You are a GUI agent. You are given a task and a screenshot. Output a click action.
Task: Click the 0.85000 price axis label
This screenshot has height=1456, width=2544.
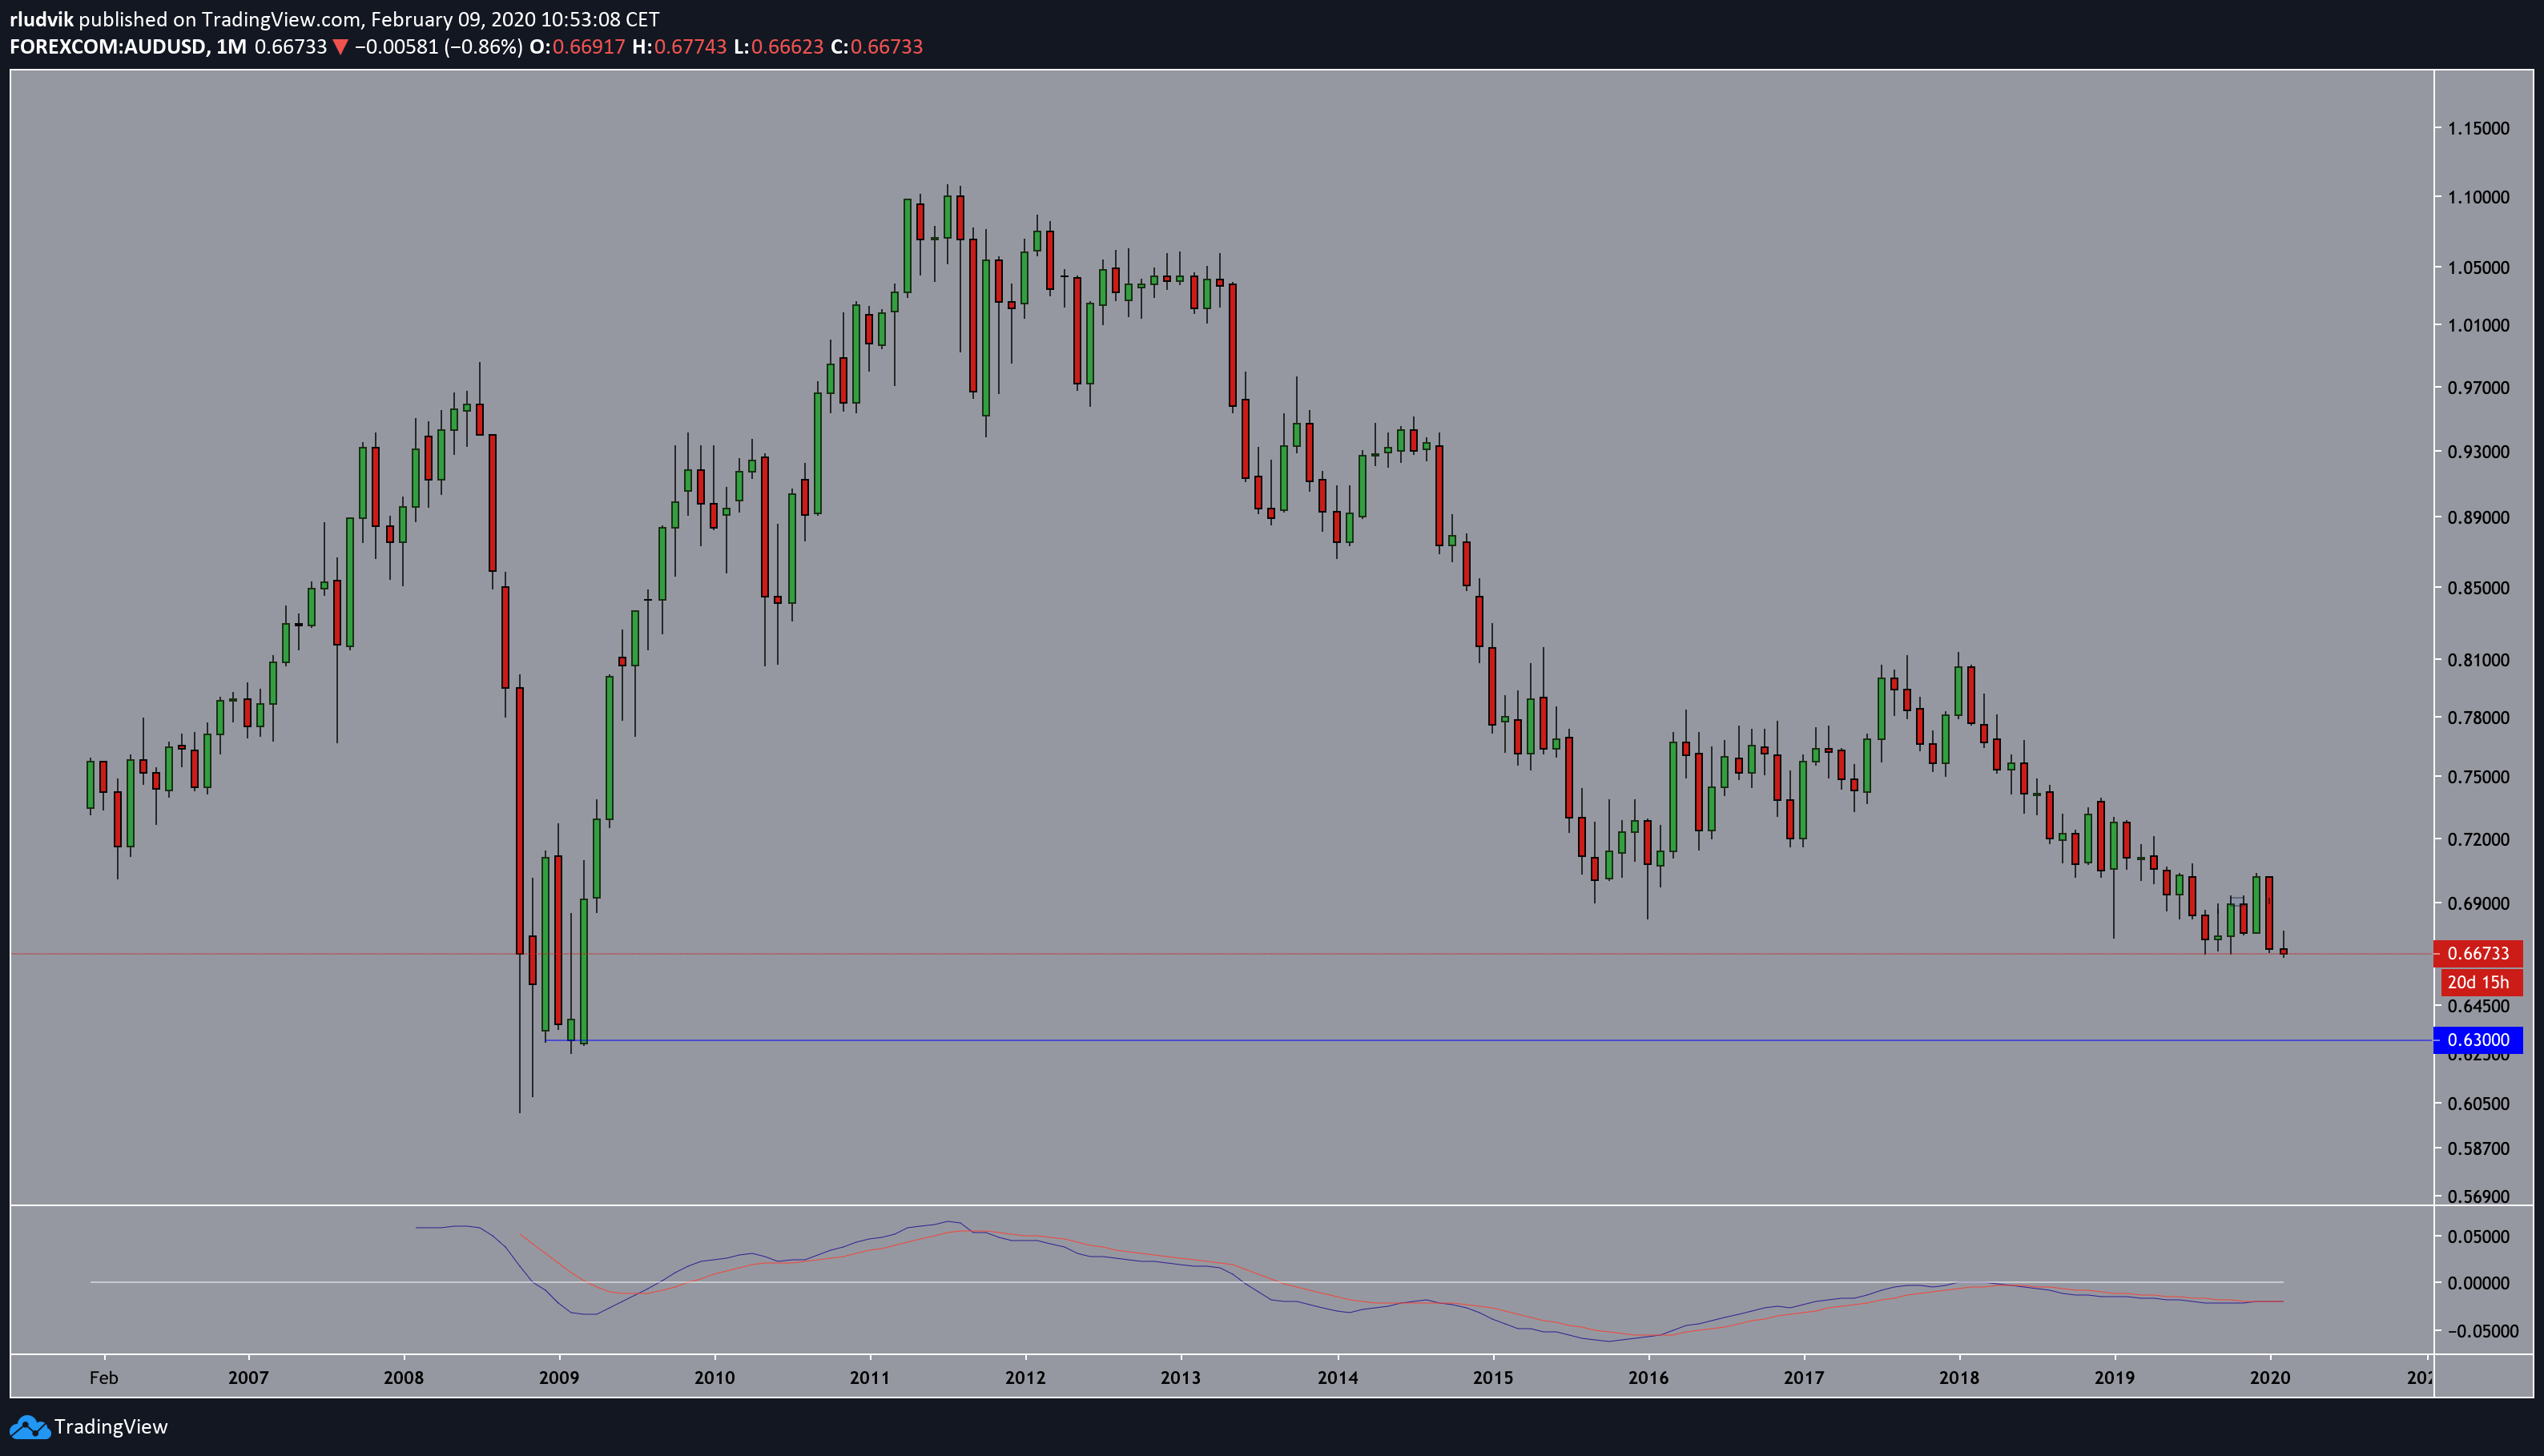2478,588
